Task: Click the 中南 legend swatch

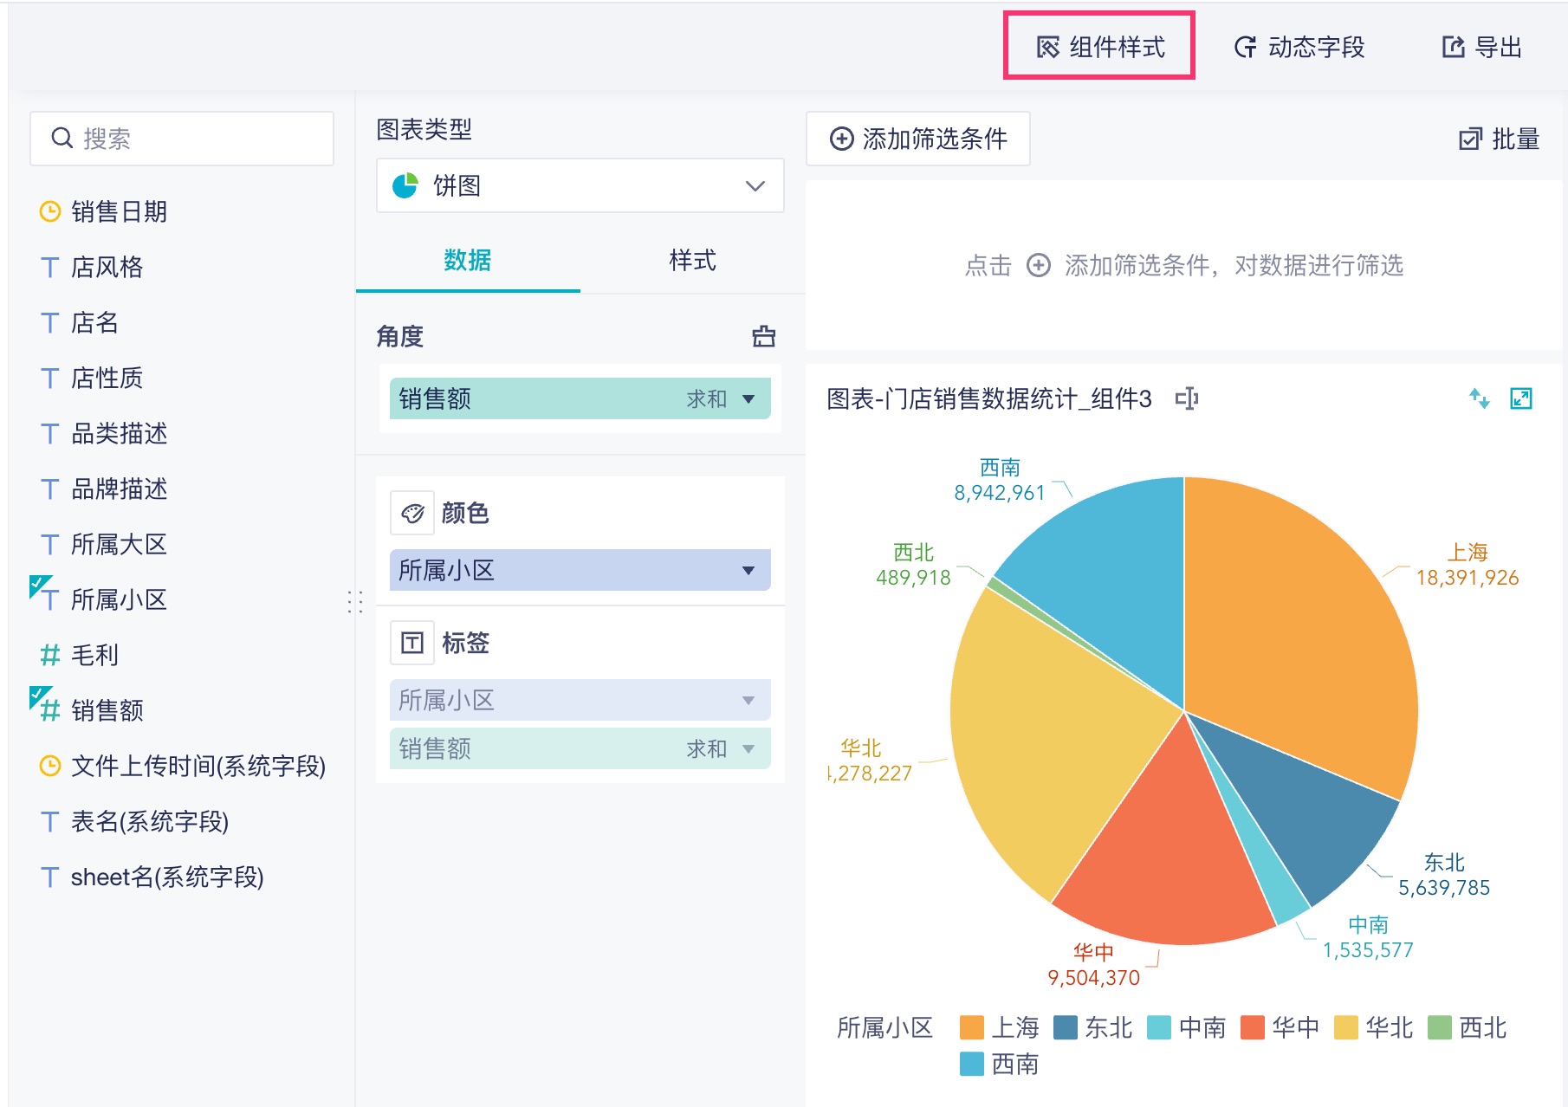Action: [1159, 1027]
